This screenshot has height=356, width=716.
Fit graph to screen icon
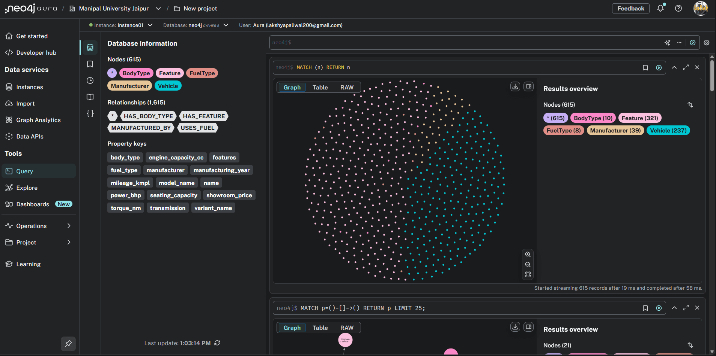tap(528, 274)
